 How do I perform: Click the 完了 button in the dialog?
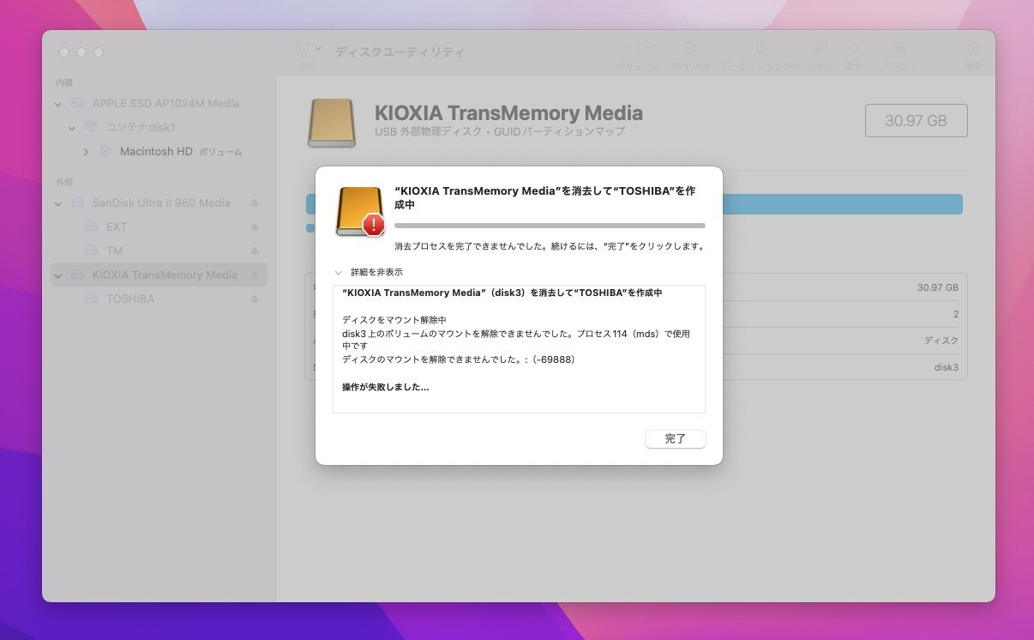[676, 438]
